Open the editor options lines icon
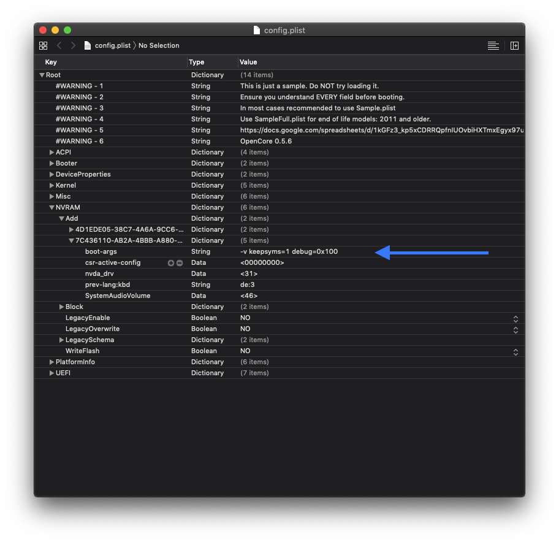 click(x=493, y=45)
